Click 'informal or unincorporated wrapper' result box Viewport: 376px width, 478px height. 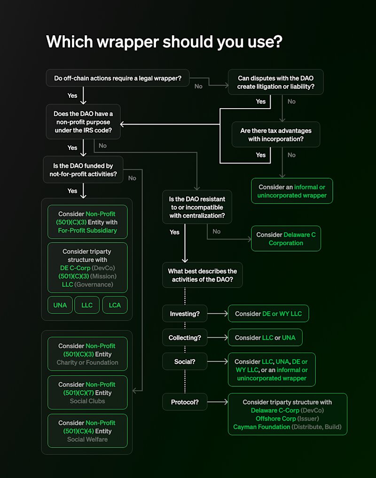[292, 191]
